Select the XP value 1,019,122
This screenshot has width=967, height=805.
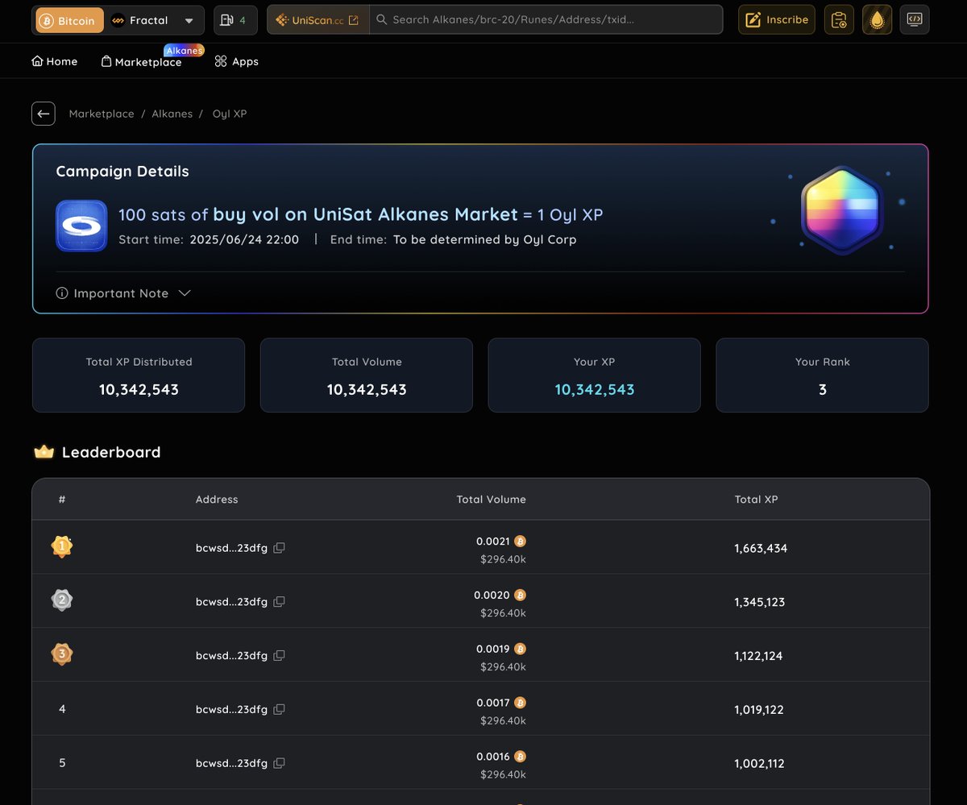[x=759, y=711]
